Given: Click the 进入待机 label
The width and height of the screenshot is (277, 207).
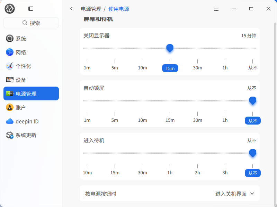Looking at the screenshot, I should (94, 140).
